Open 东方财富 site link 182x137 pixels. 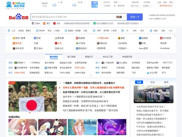click(165, 38)
